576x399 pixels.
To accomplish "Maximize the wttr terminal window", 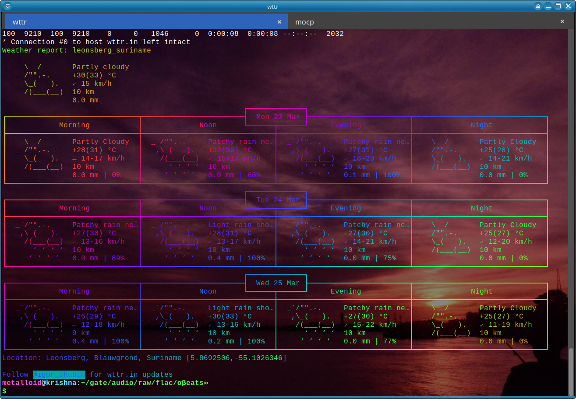I will pos(558,6).
